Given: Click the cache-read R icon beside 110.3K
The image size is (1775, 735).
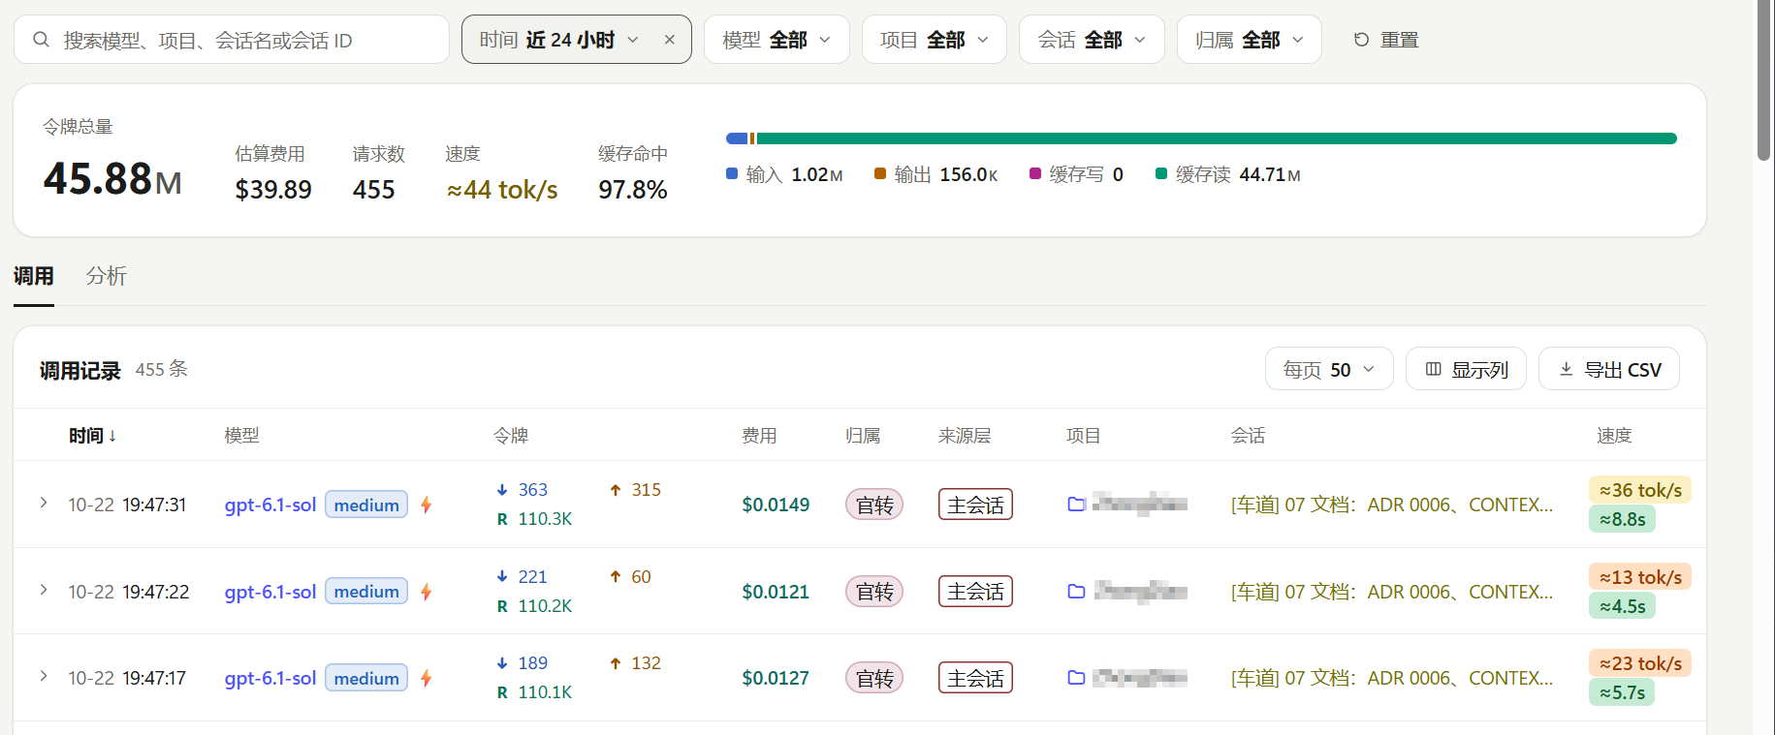Looking at the screenshot, I should [502, 519].
